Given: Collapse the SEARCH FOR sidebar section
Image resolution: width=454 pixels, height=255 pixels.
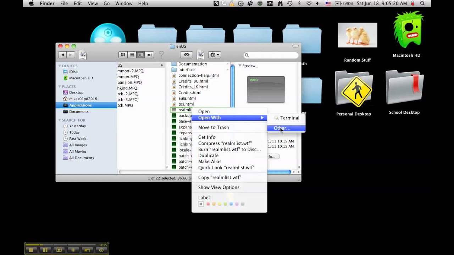Looking at the screenshot, I should coord(60,120).
